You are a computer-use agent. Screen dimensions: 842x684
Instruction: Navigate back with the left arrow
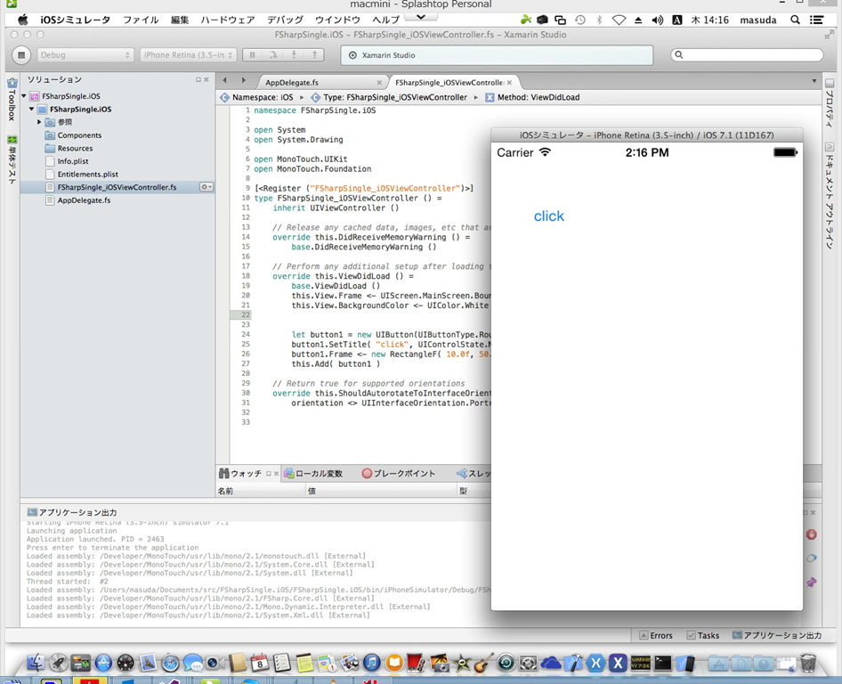coord(224,81)
